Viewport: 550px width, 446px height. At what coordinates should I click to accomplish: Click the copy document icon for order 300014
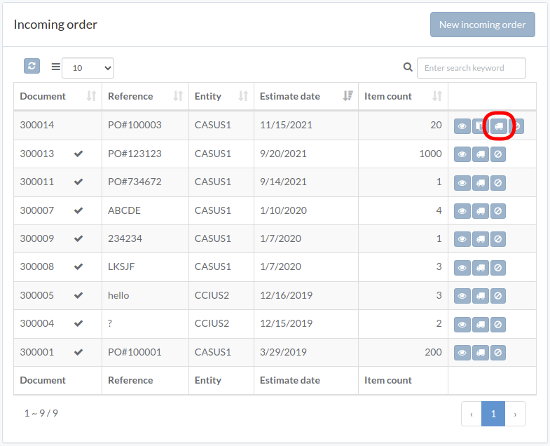(479, 126)
